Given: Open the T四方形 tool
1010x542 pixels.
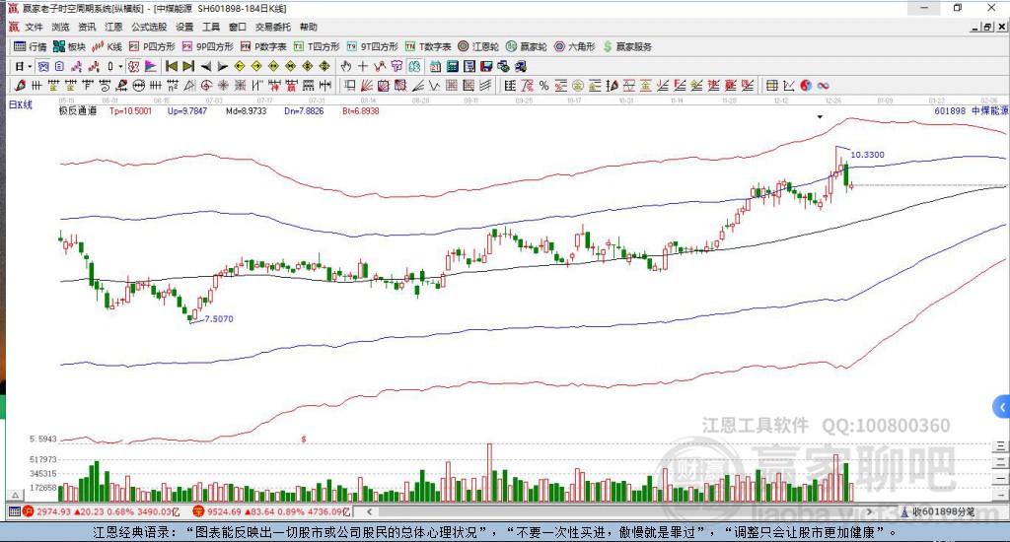Looking at the screenshot, I should [317, 46].
